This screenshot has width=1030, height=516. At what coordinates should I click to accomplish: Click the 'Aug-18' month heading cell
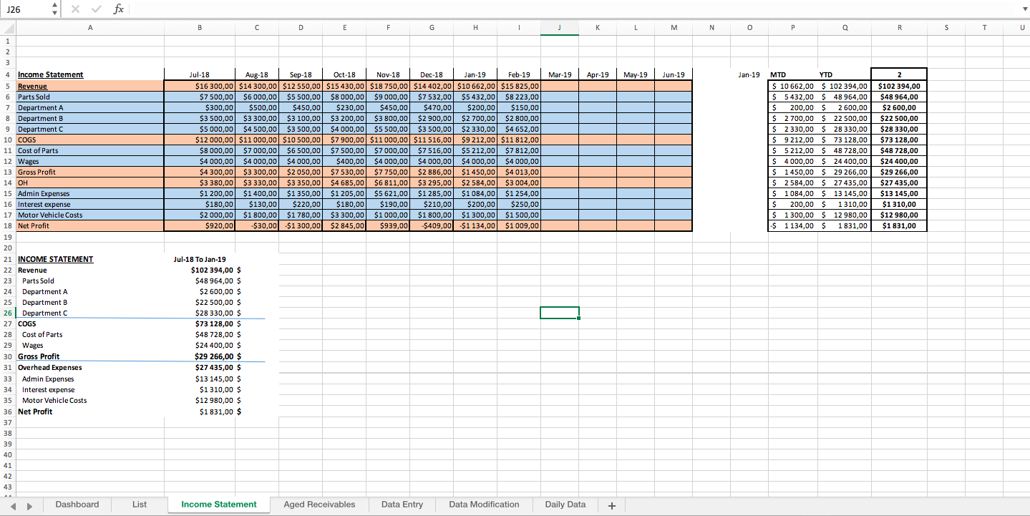(257, 74)
